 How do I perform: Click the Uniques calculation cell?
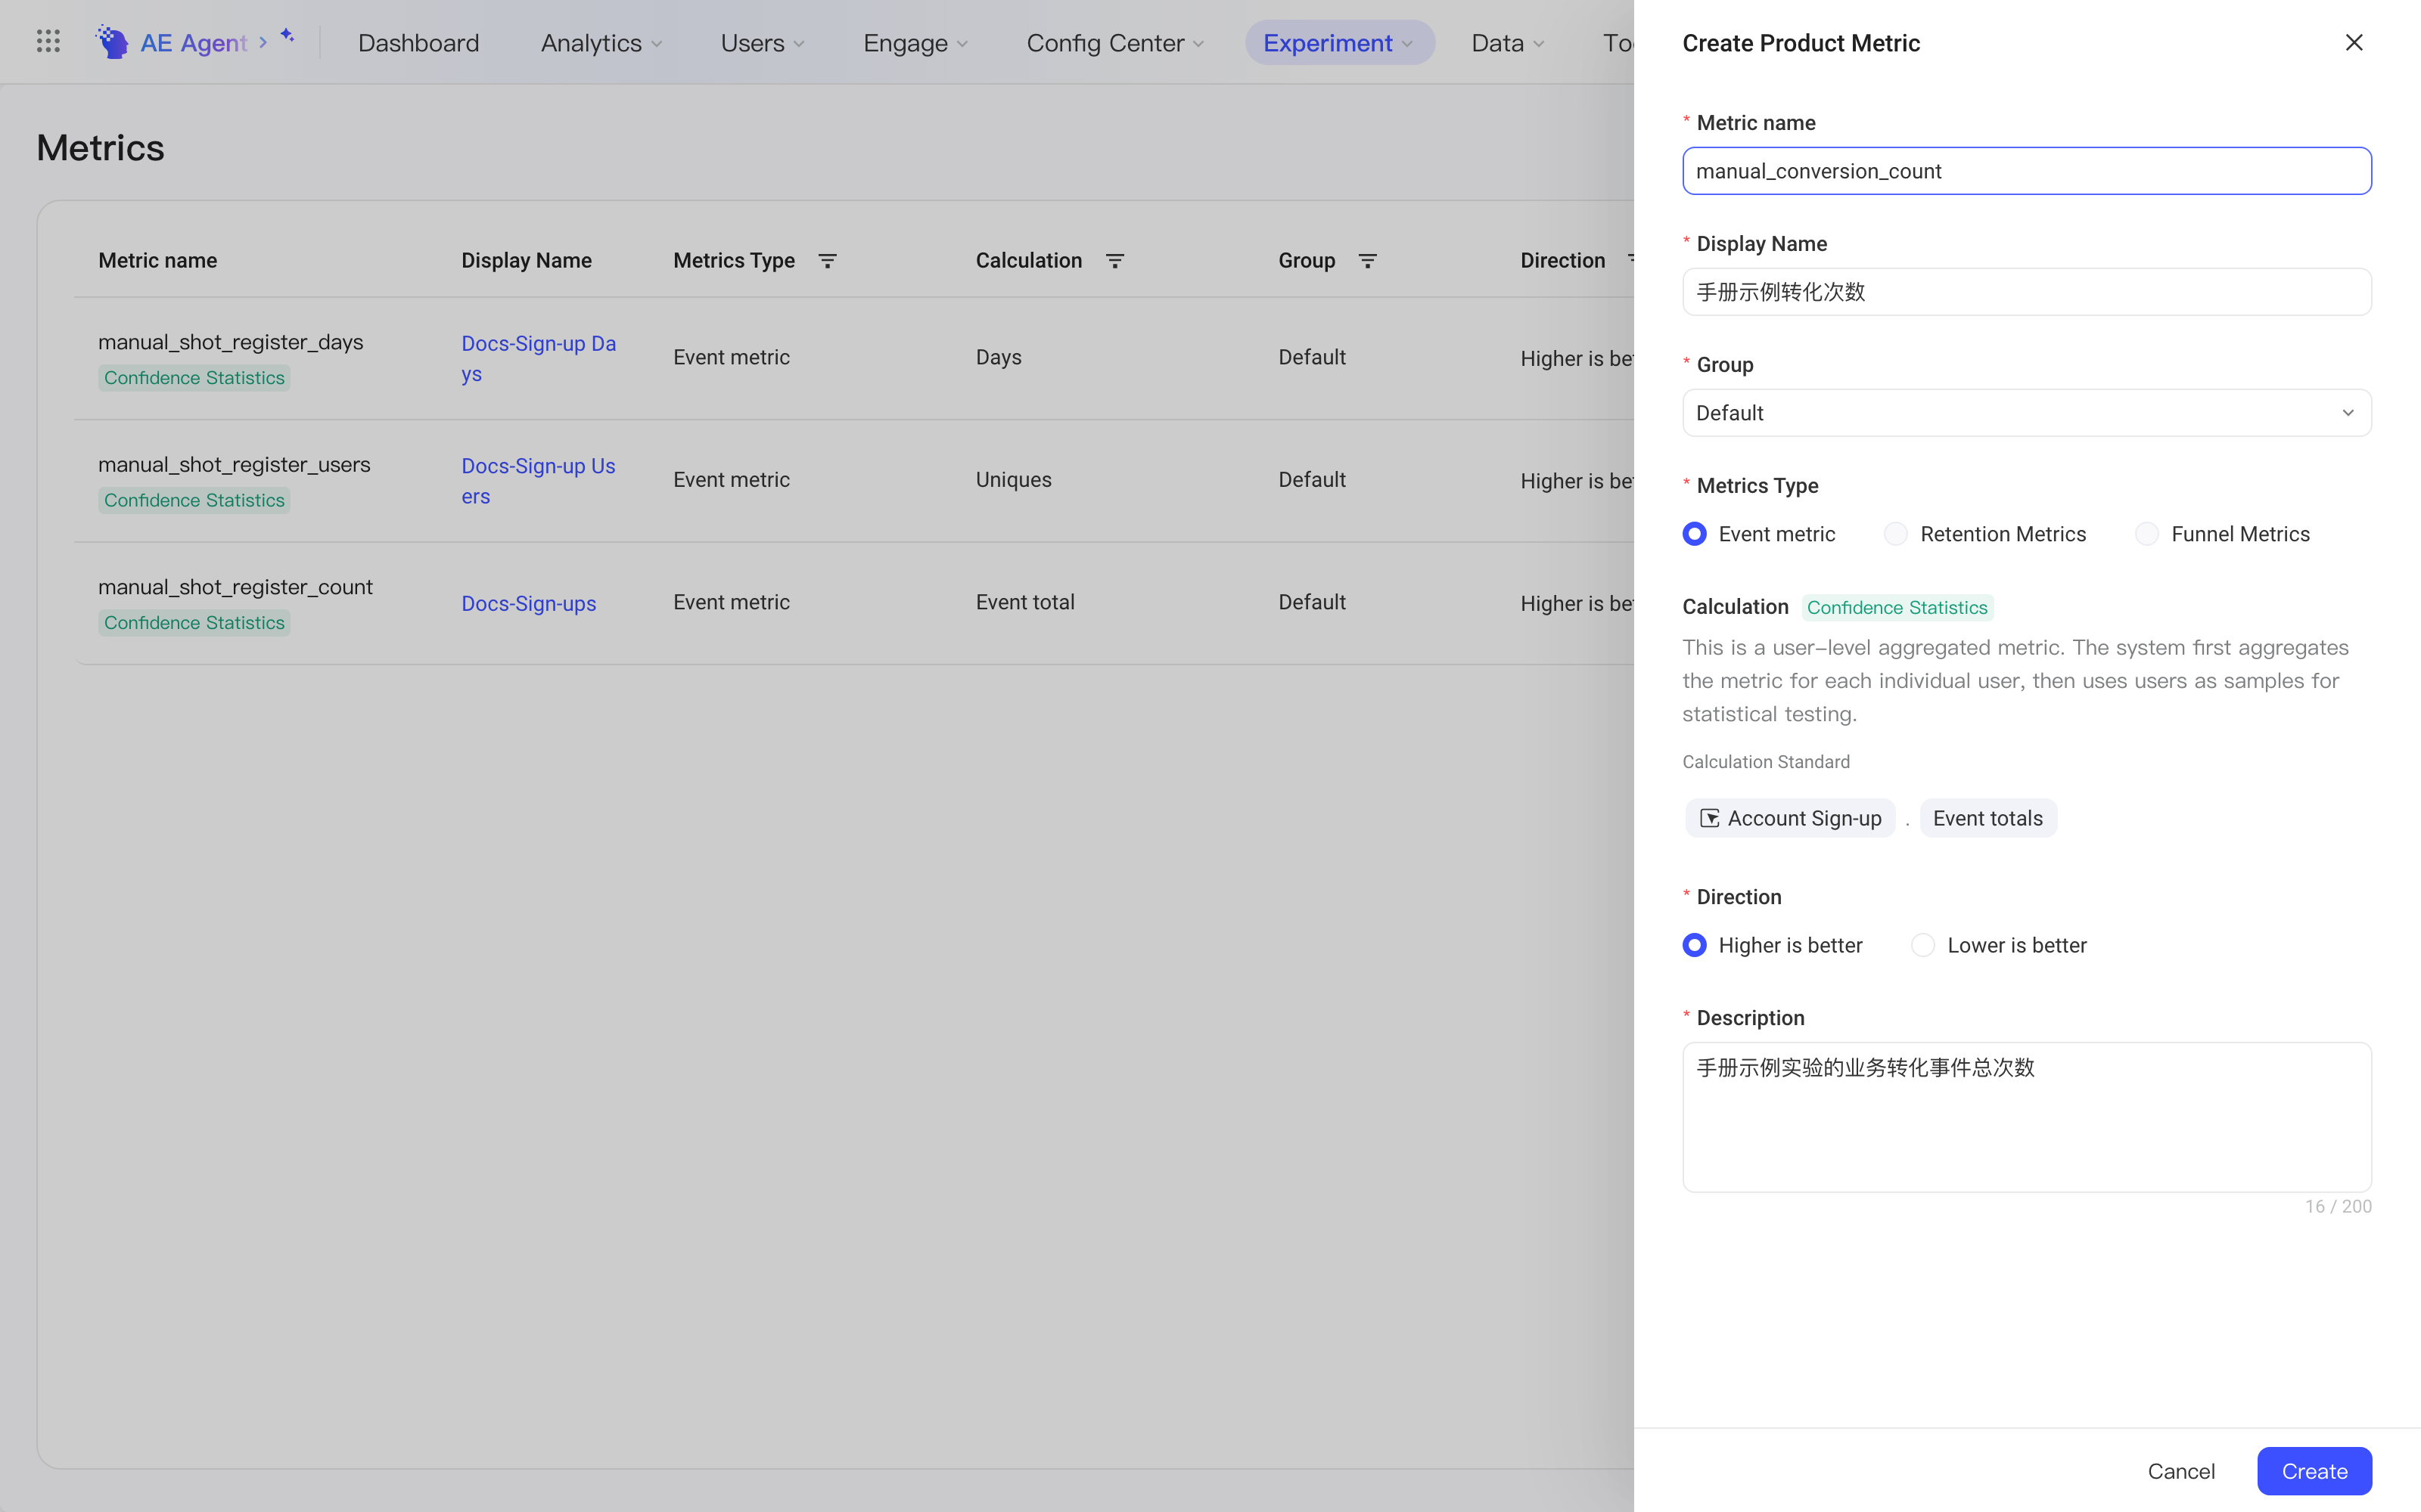(1014, 480)
